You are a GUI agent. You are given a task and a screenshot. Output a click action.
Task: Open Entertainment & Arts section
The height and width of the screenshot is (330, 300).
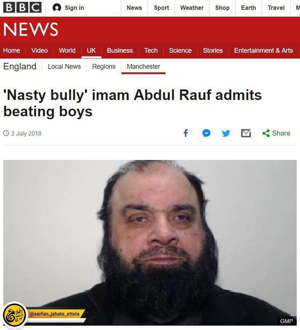click(263, 51)
